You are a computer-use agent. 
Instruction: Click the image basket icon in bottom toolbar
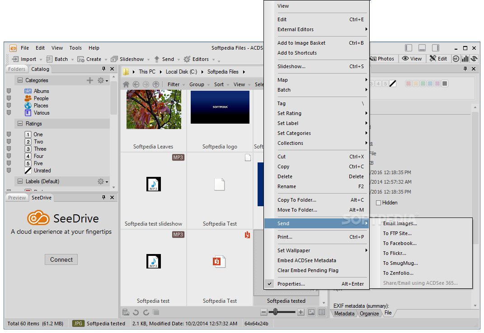click(x=126, y=312)
